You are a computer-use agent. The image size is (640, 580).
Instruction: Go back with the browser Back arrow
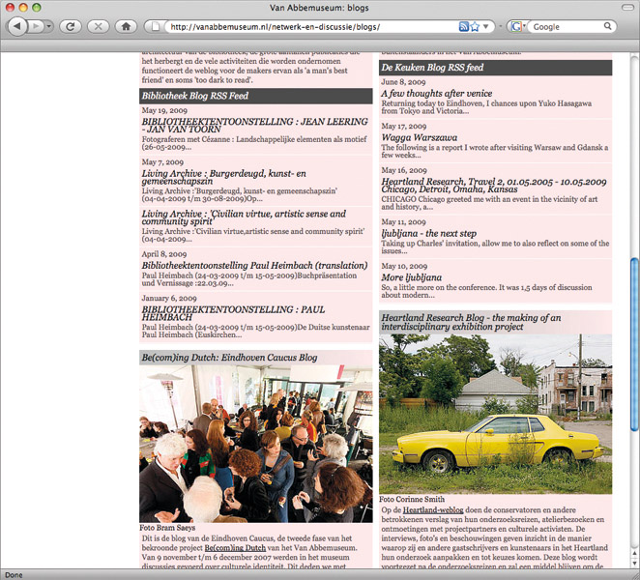coord(17,26)
